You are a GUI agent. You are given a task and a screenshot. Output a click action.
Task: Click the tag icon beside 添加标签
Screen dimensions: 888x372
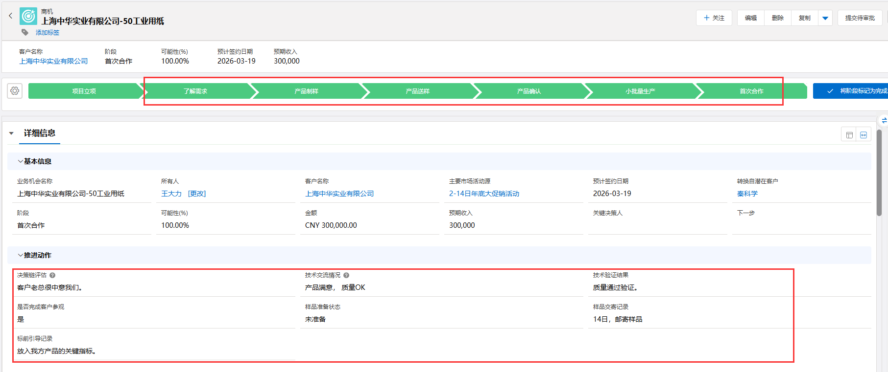pos(25,32)
